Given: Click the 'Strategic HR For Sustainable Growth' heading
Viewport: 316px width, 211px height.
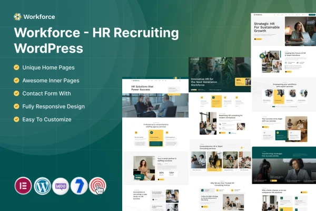Looking at the screenshot, I should 266,27.
